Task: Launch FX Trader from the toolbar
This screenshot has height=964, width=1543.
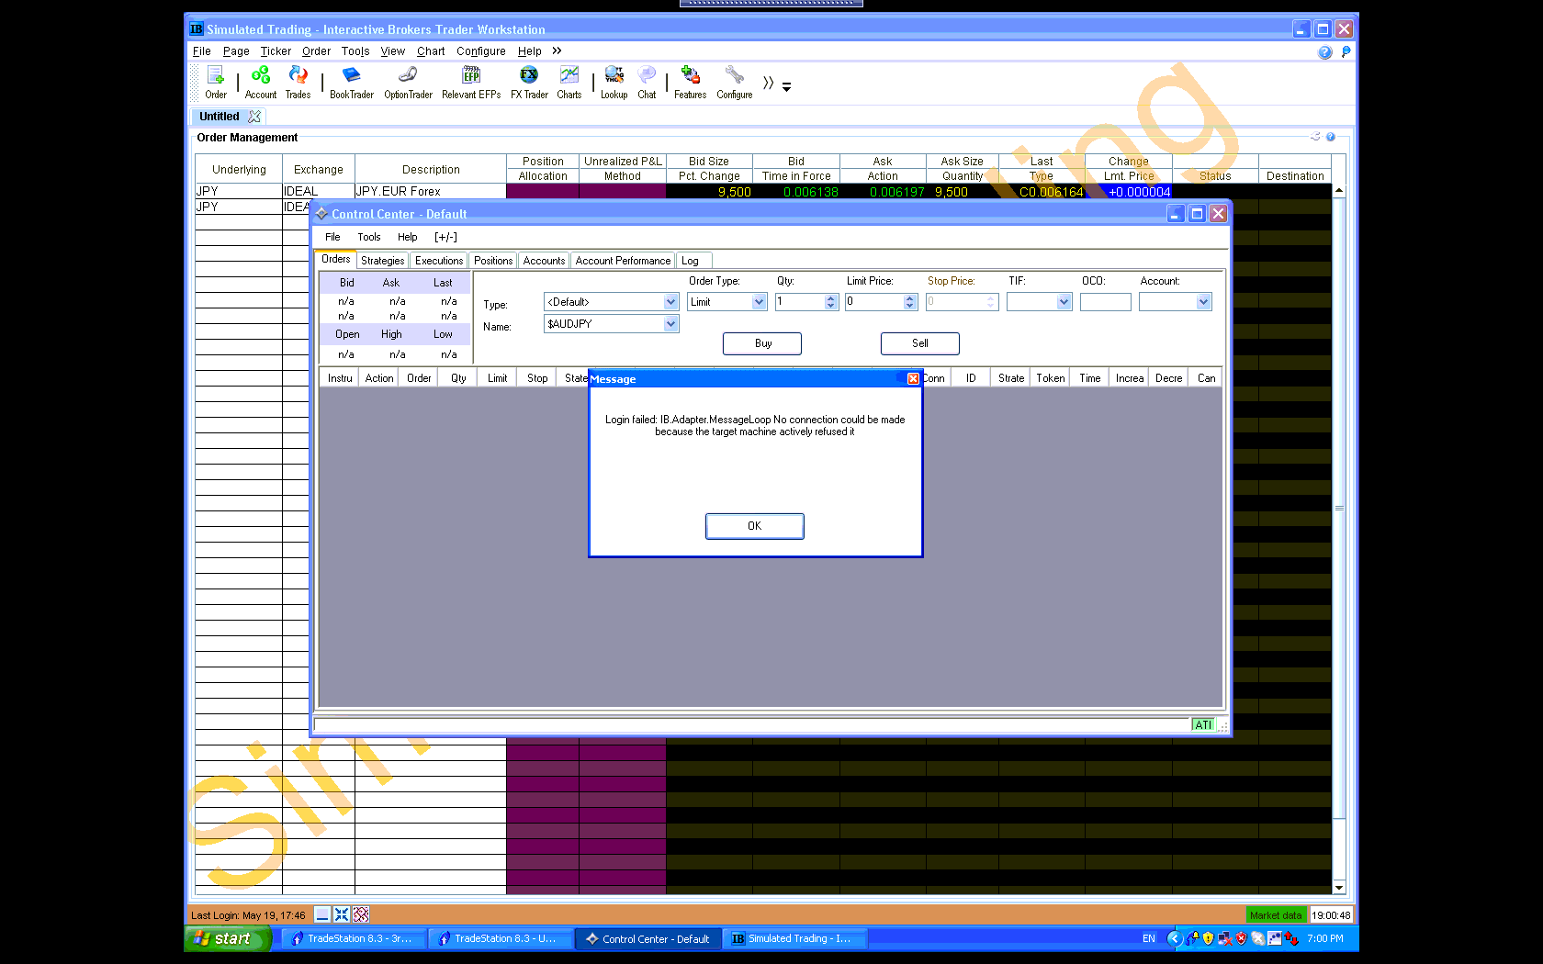Action: pos(529,82)
